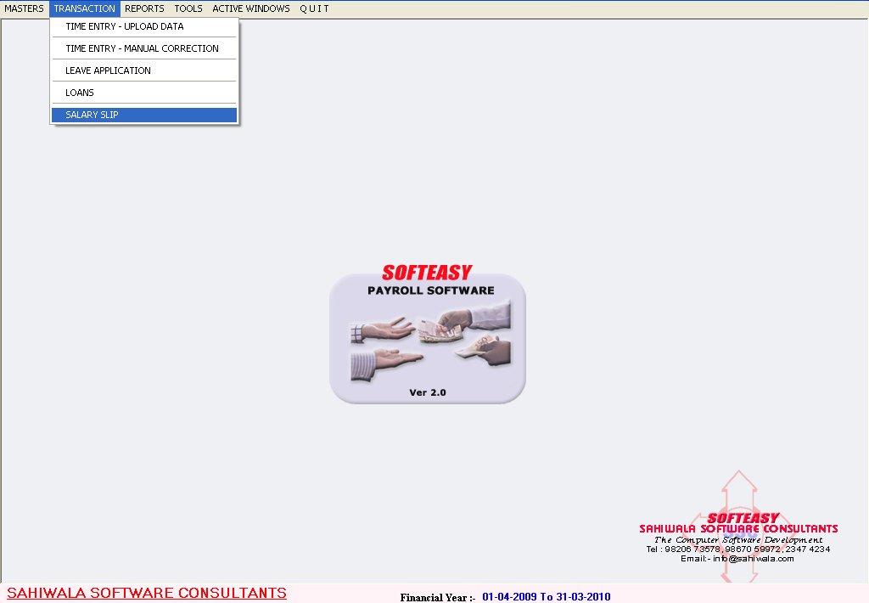
Task: Click the red SOFTEASY title in the center splash
Action: pos(426,273)
